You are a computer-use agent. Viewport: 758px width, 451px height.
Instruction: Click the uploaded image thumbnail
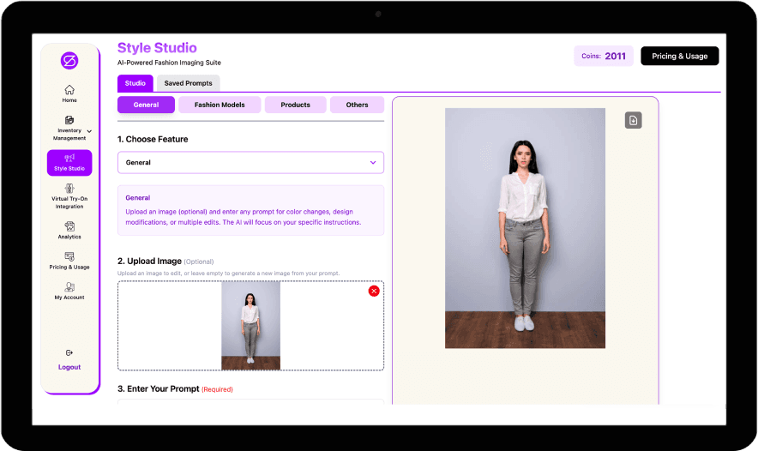tap(250, 326)
